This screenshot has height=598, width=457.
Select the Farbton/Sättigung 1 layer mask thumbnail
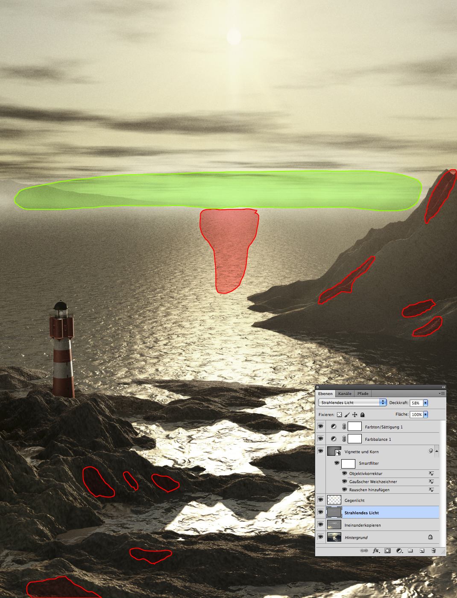point(354,426)
